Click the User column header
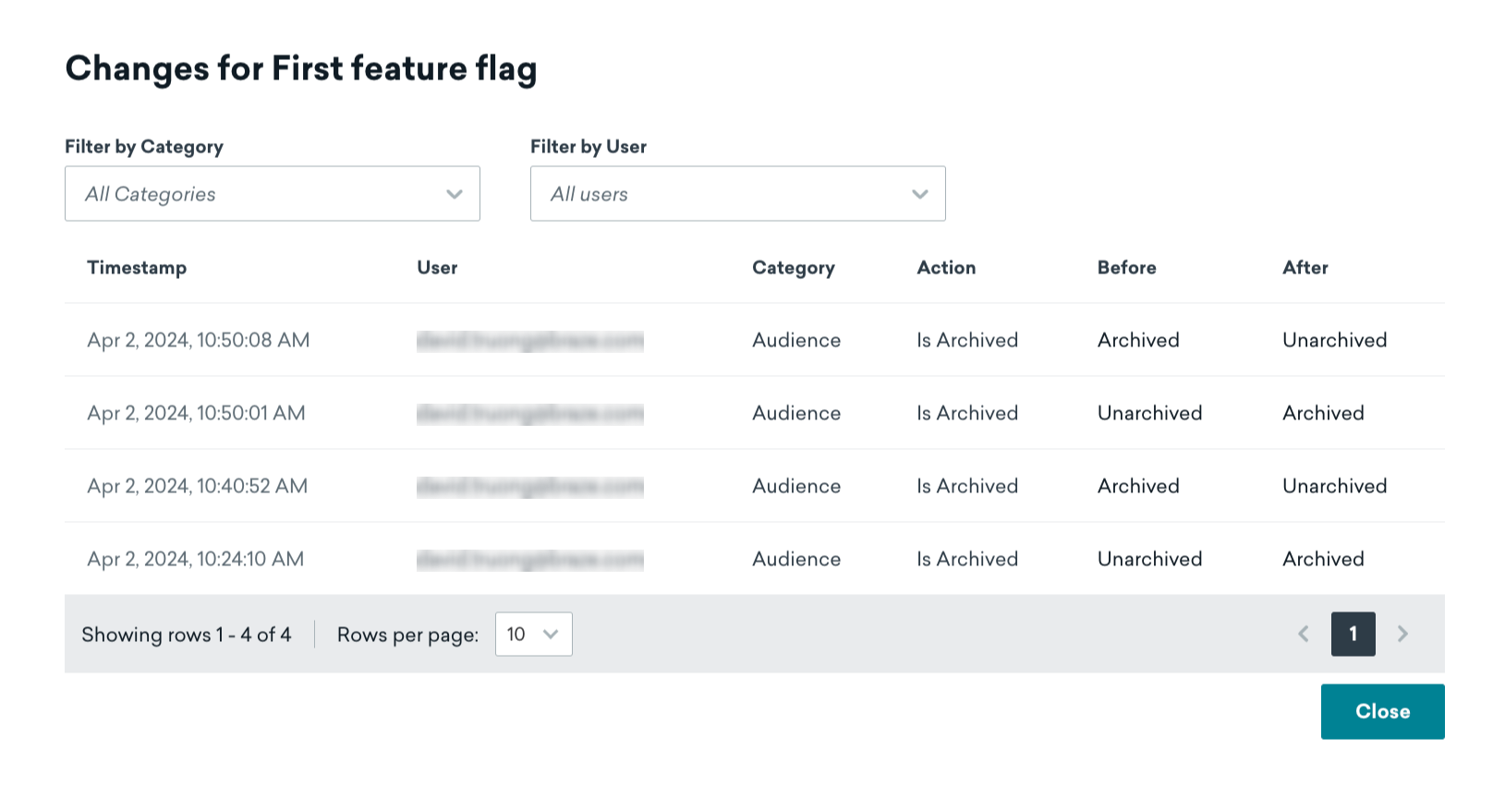The width and height of the screenshot is (1493, 787). click(x=437, y=268)
